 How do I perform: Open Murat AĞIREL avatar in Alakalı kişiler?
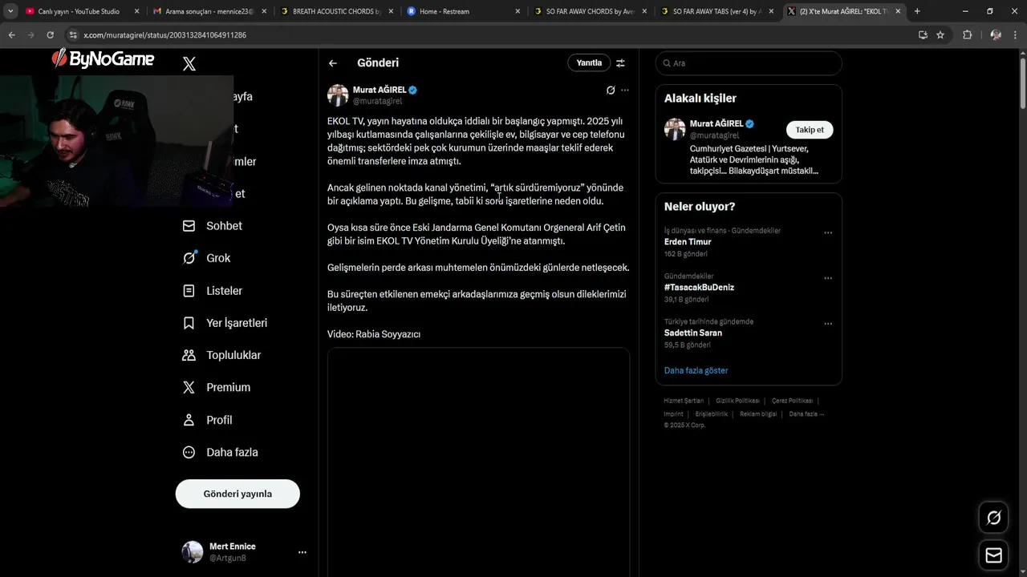(675, 129)
